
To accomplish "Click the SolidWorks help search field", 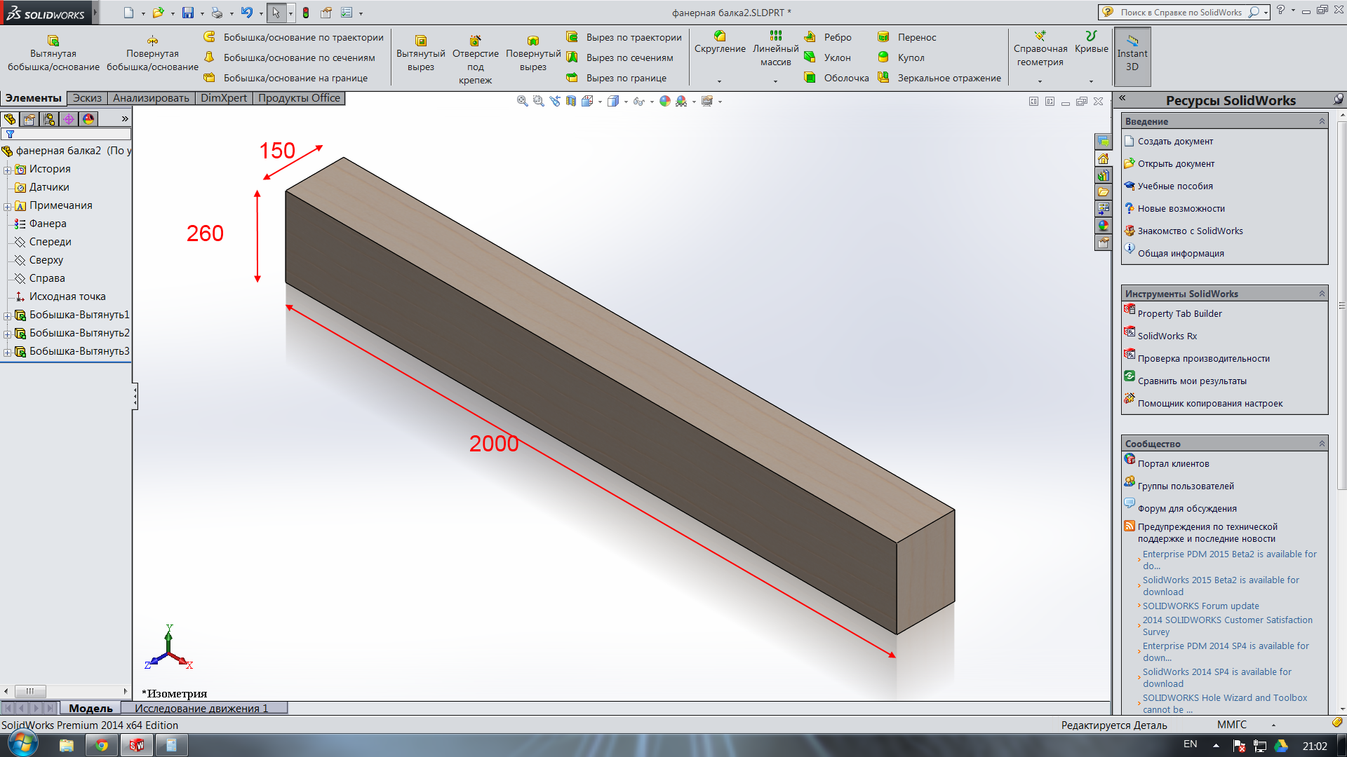I will pos(1181,12).
